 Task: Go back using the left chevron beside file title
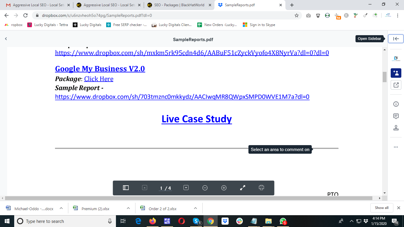(6, 39)
